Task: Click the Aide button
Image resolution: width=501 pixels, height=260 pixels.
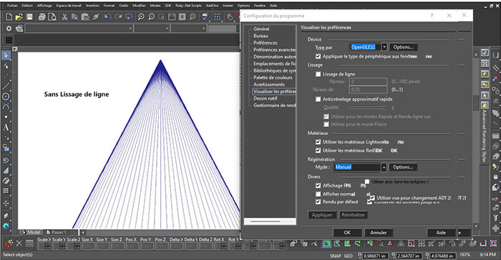Action: pos(441,233)
